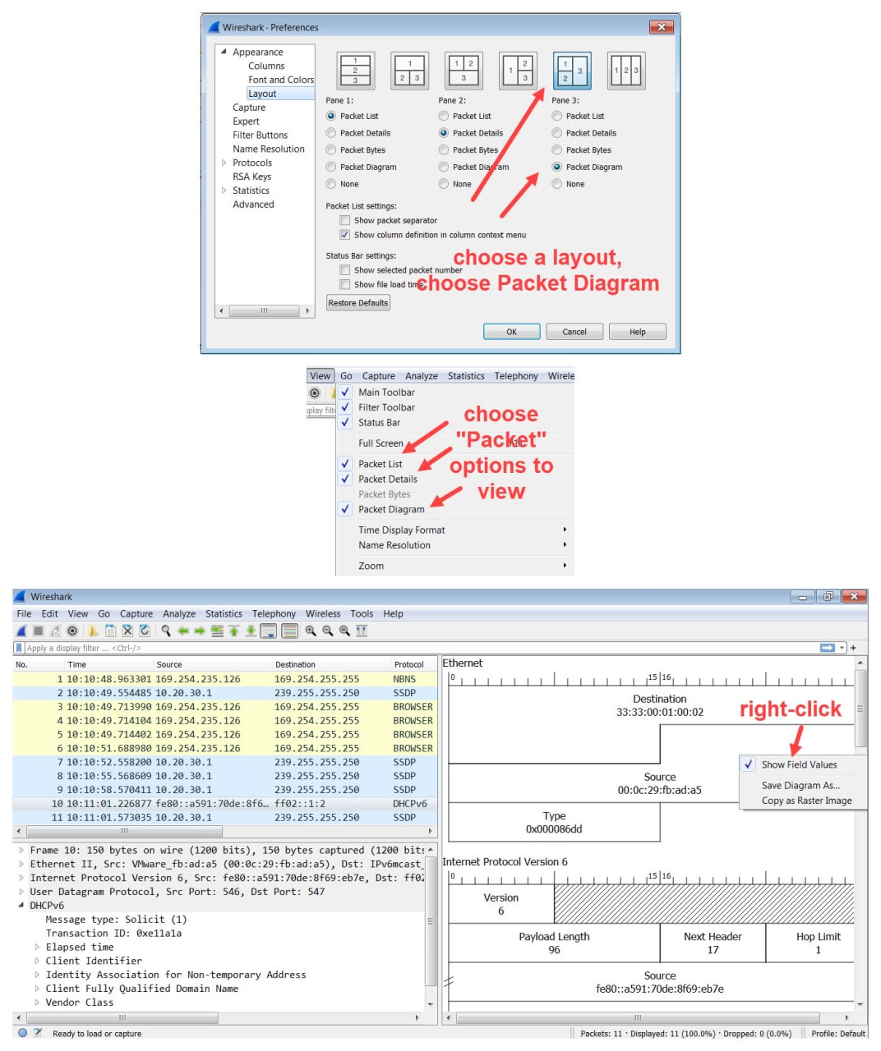Viewport: 881px width, 1051px height.
Task: Select Packet Bytes radio for Pane 1
Action: 331,150
